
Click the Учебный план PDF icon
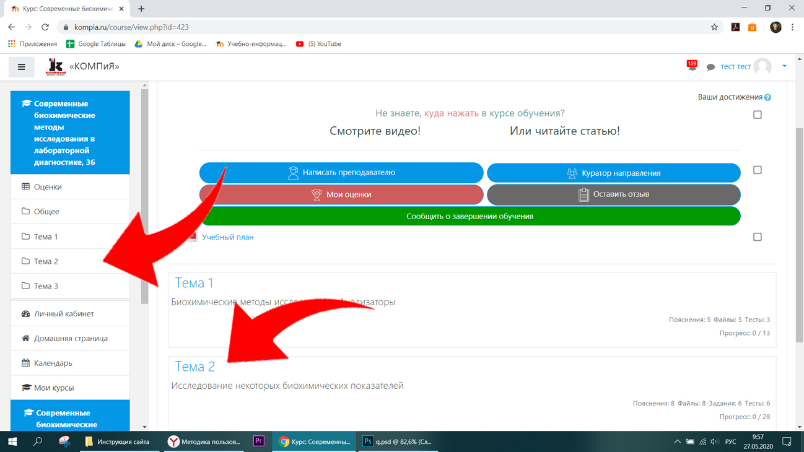[x=192, y=237]
